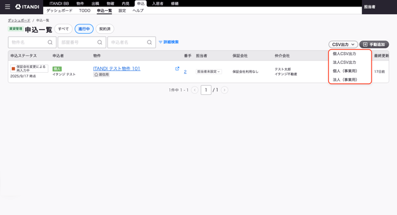The image size is (397, 215).
Task: Switch to ITANDI BB tab
Action: pos(59,4)
